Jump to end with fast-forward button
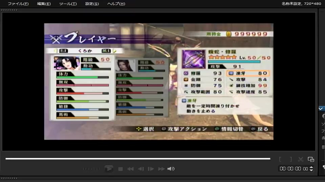Image resolution: width=325 pixels, height=182 pixels. [161, 169]
